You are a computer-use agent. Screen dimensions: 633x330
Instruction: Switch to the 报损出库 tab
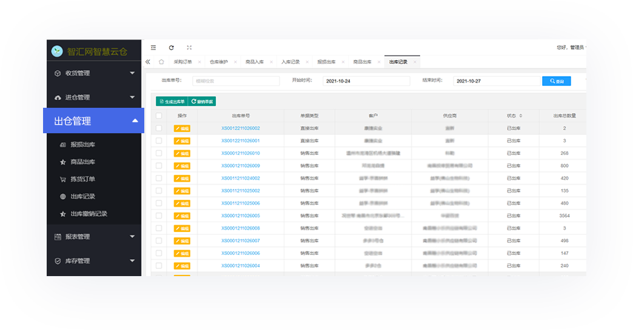327,62
